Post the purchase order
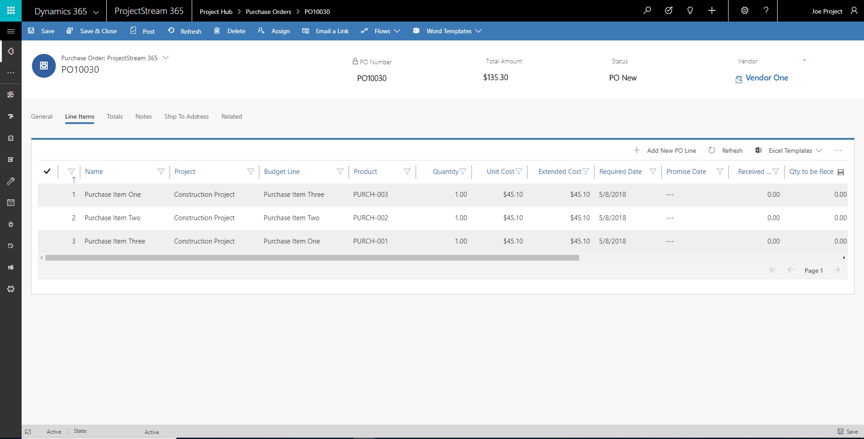Screen dimensions: 864x439 coord(142,31)
